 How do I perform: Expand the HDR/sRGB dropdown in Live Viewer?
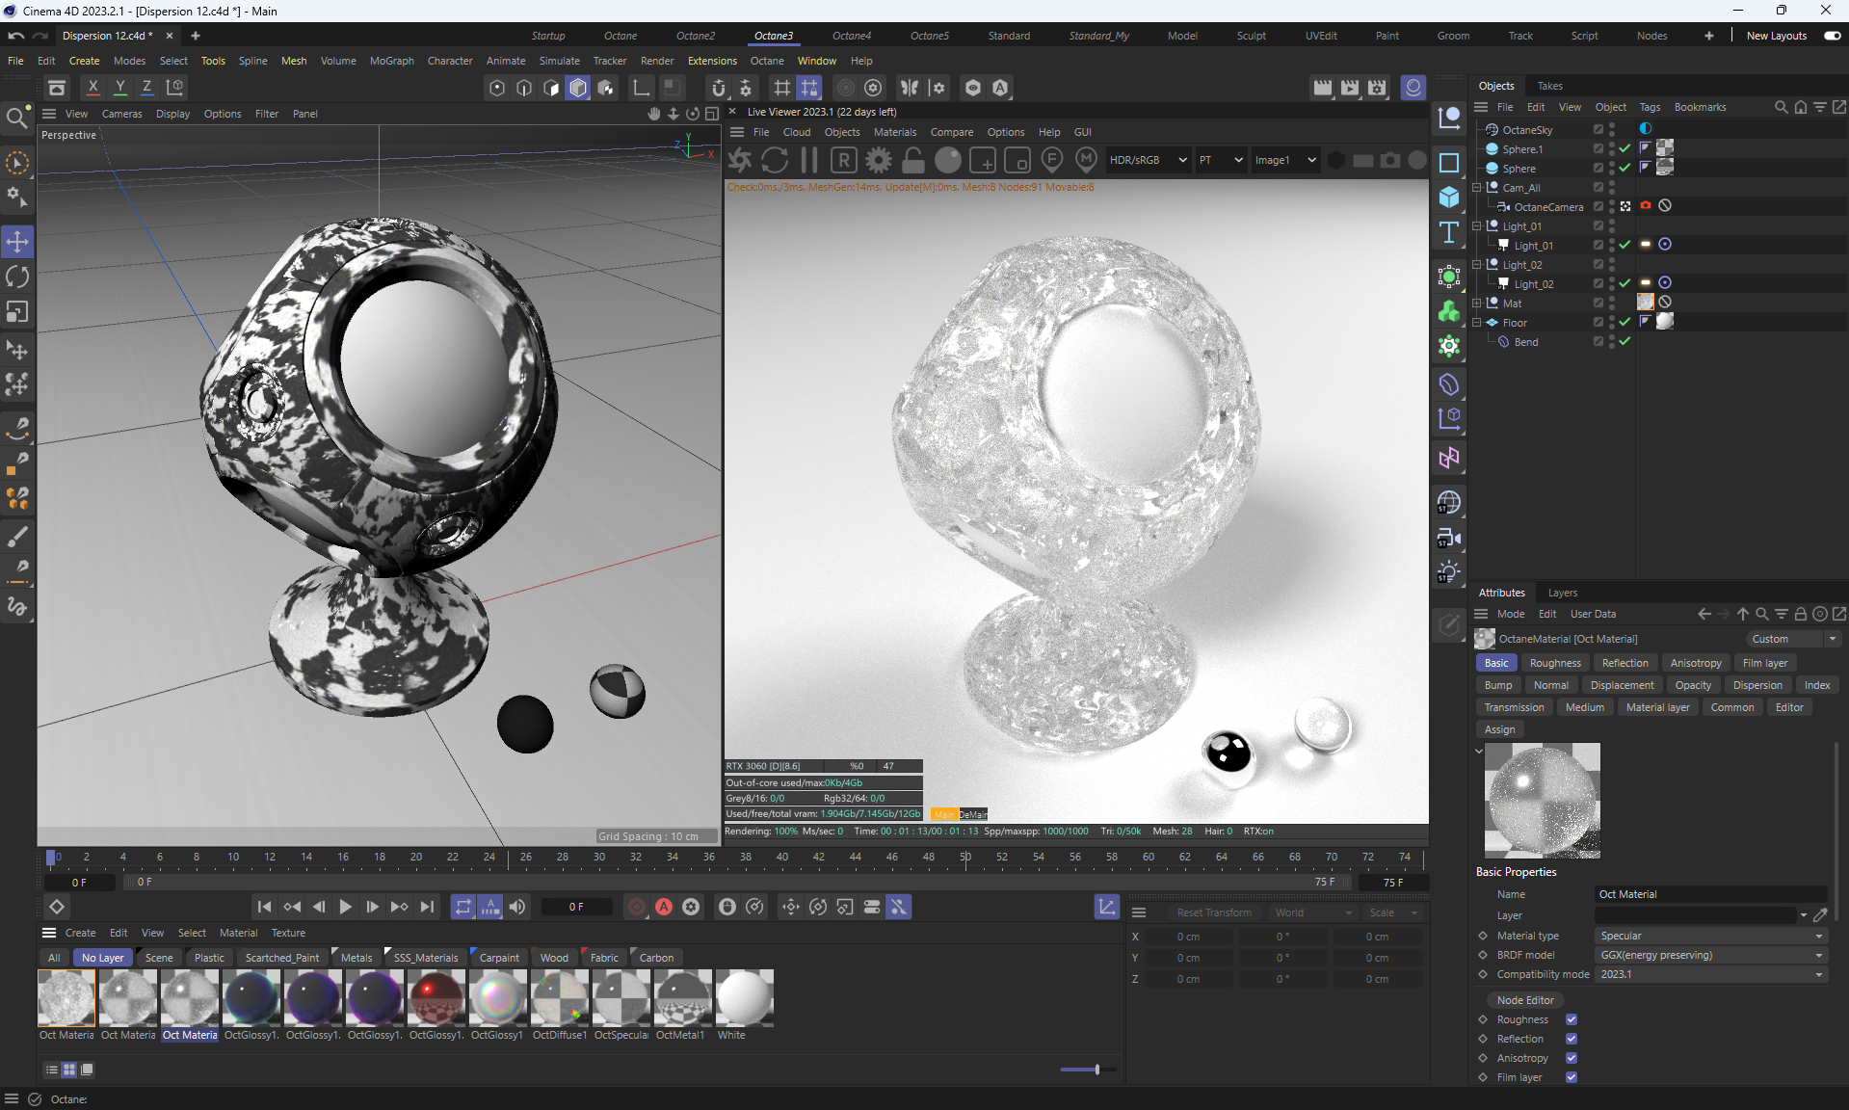coord(1148,160)
